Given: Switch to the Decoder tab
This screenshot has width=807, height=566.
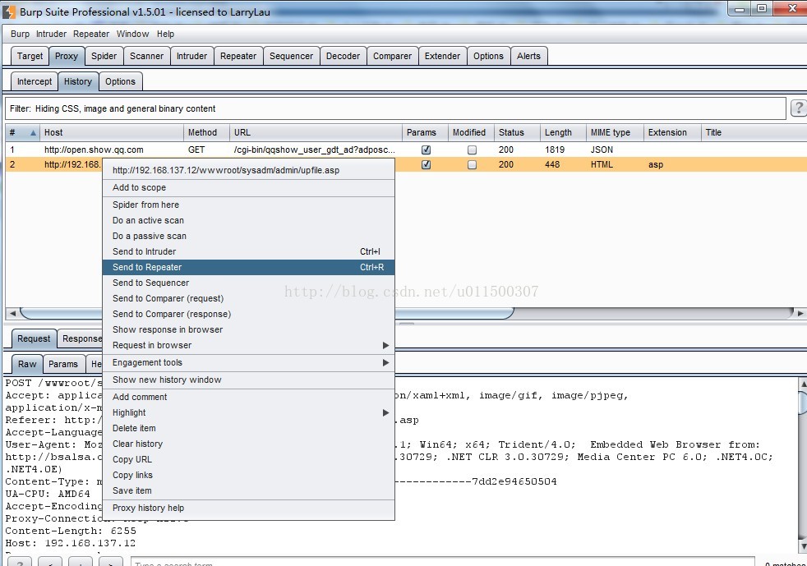Looking at the screenshot, I should point(343,56).
